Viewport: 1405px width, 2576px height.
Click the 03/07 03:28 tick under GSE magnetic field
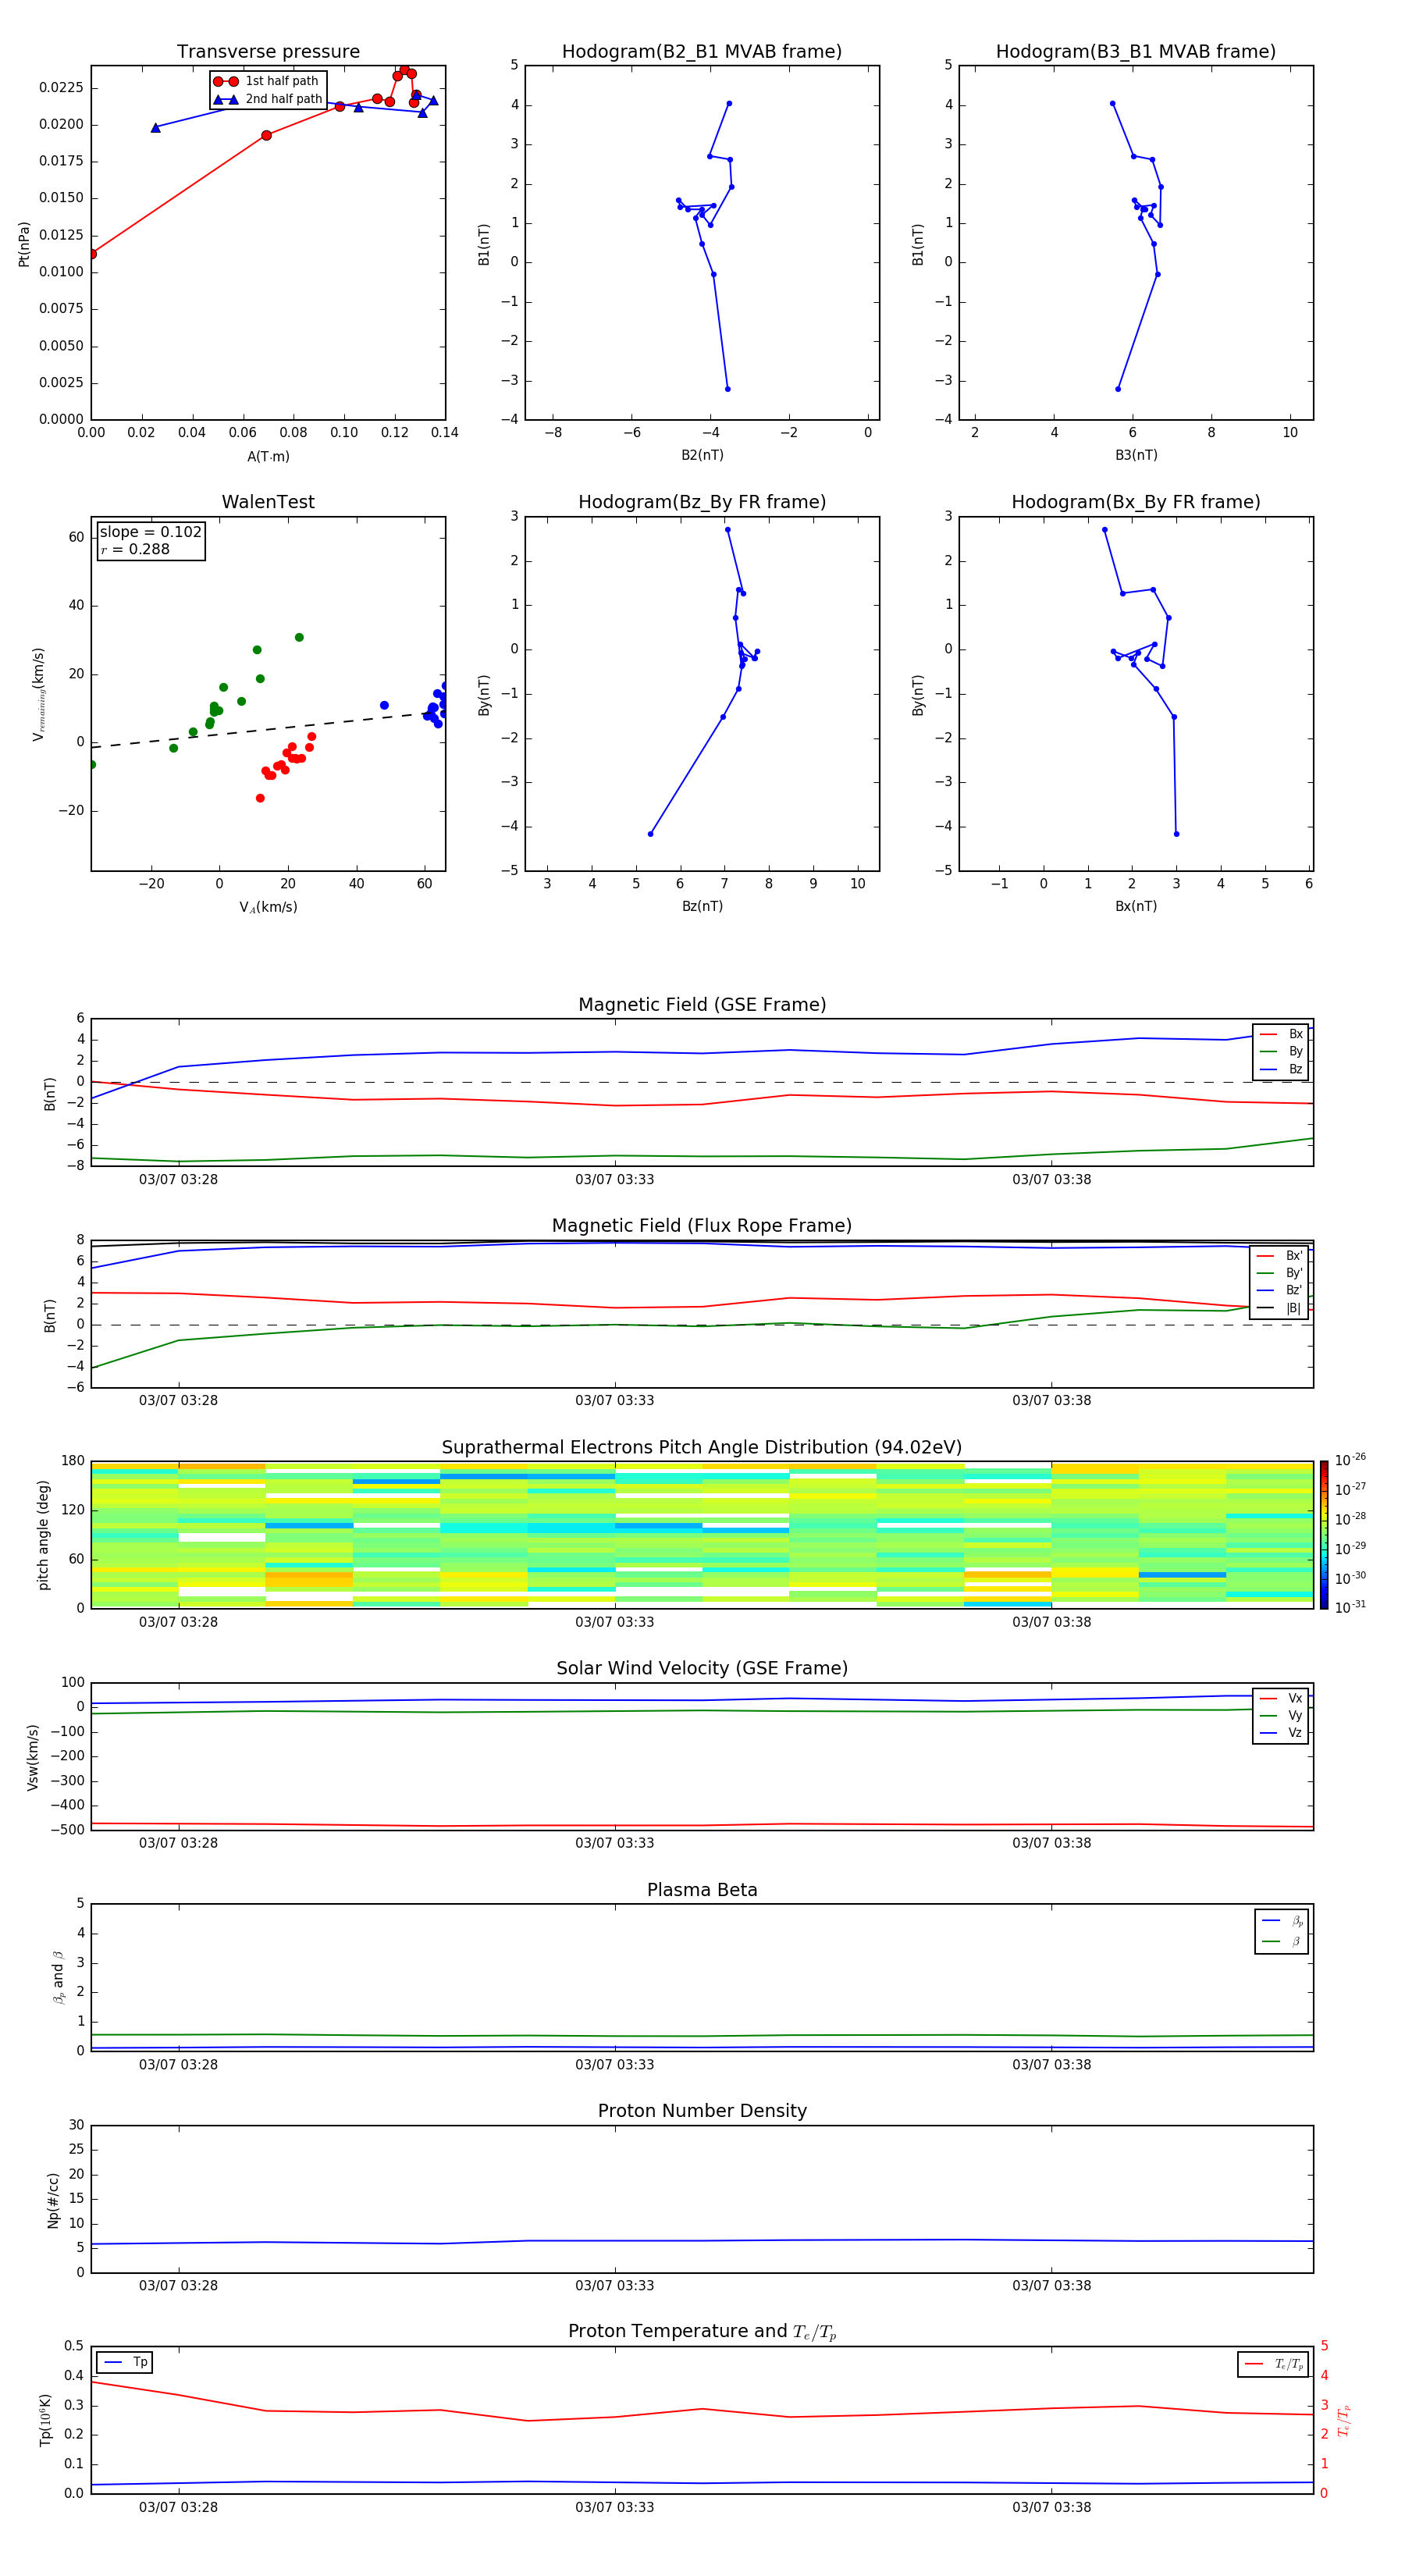pos(178,1180)
